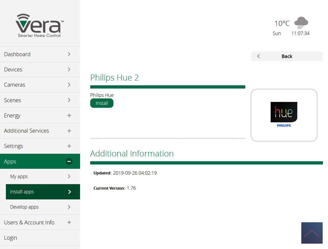This screenshot has height=249, width=328.
Task: Click the Cameras chevron arrow
Action: [69, 85]
